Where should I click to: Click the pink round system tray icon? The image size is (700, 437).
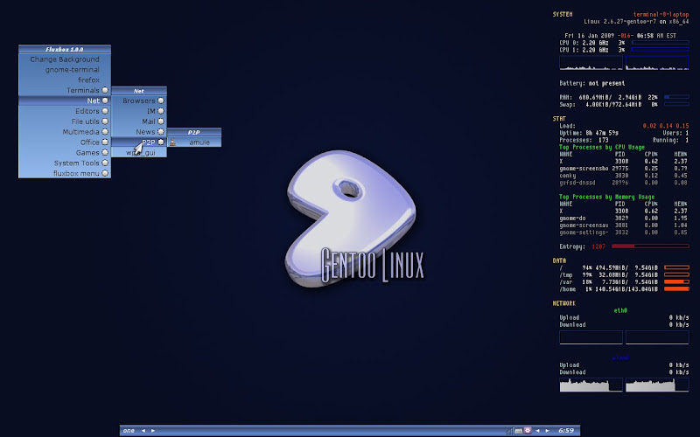click(527, 431)
